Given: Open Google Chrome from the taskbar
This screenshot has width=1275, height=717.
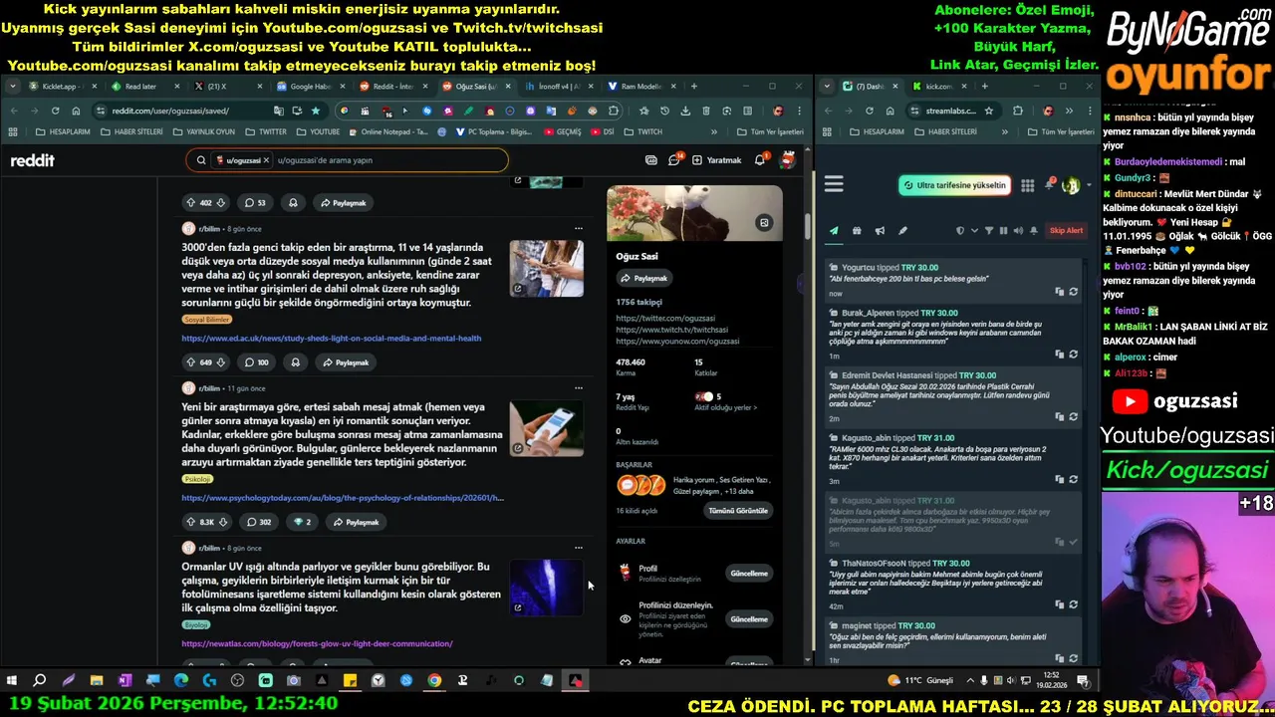Looking at the screenshot, I should click(434, 680).
